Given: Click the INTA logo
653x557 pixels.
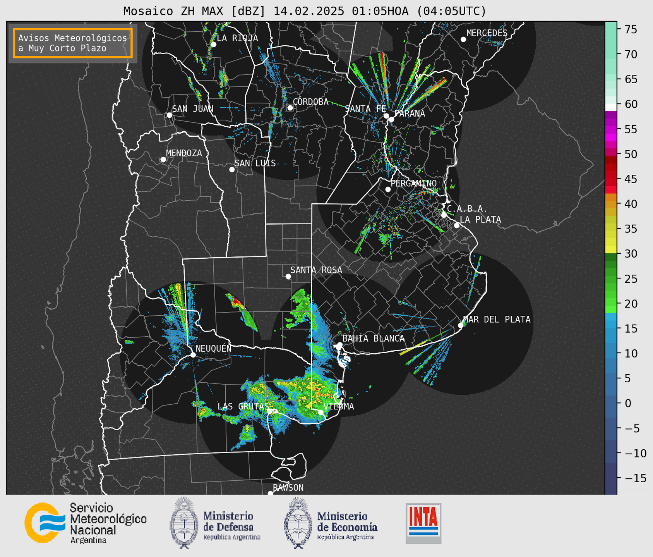Looking at the screenshot, I should coord(423,523).
